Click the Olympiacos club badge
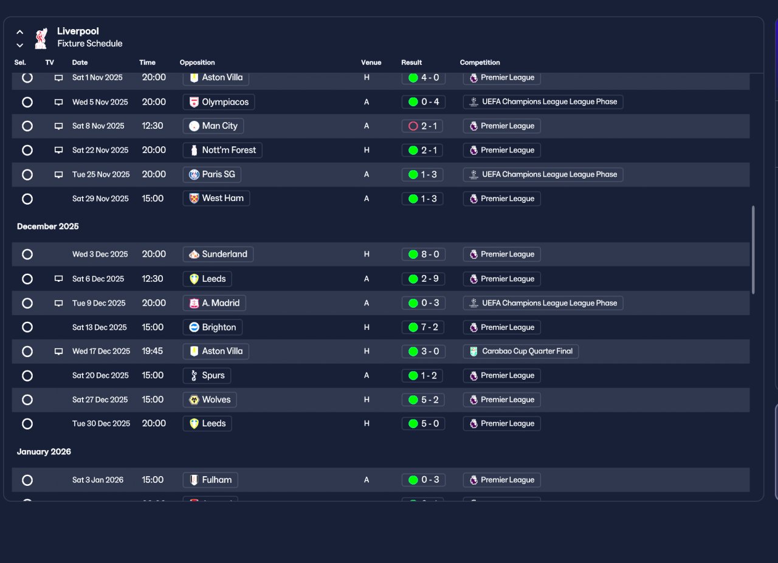This screenshot has height=563, width=778. 194,102
